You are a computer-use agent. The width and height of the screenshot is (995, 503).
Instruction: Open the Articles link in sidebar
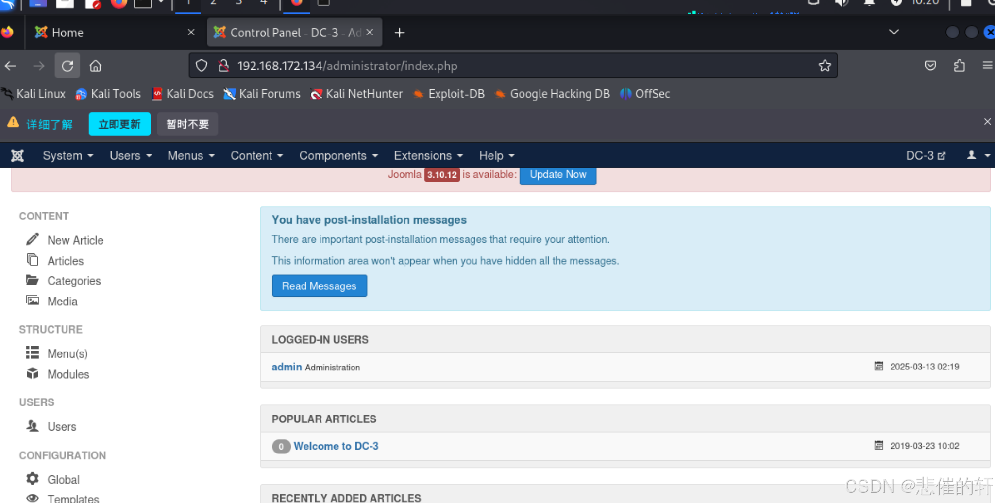(x=66, y=261)
